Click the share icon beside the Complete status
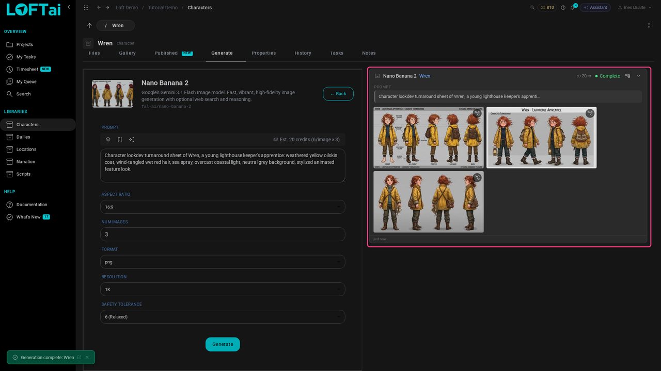The height and width of the screenshot is (371, 661). pyautogui.click(x=627, y=76)
